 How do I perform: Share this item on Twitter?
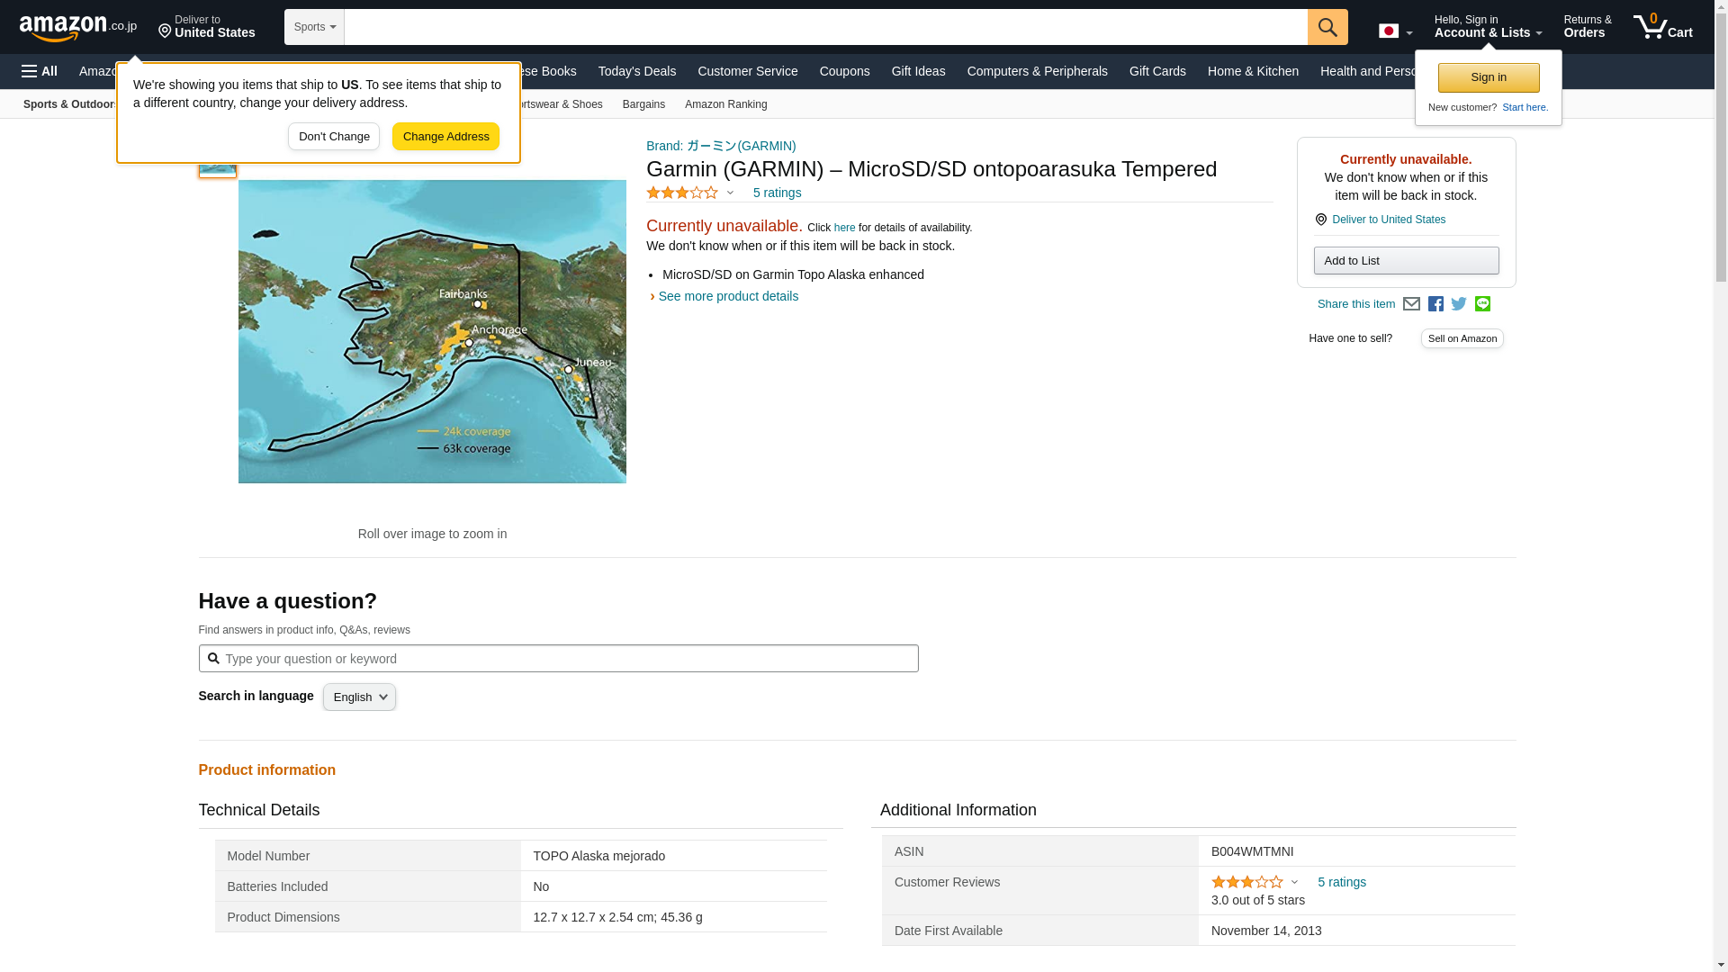[1459, 304]
